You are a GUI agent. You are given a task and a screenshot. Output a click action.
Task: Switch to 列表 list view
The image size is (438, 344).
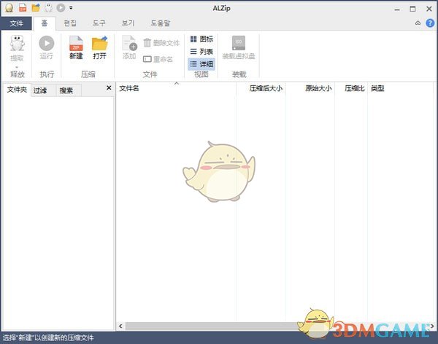tap(201, 52)
